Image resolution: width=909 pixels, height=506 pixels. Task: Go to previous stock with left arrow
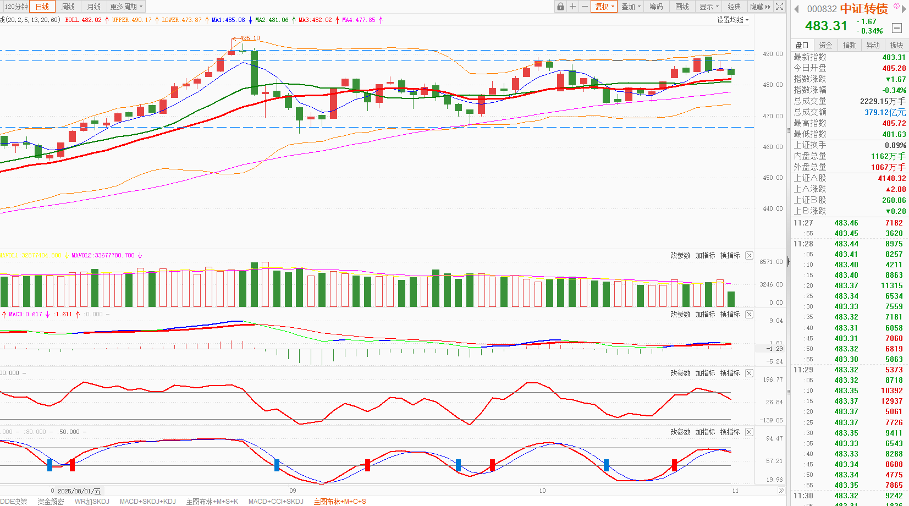tap(796, 9)
